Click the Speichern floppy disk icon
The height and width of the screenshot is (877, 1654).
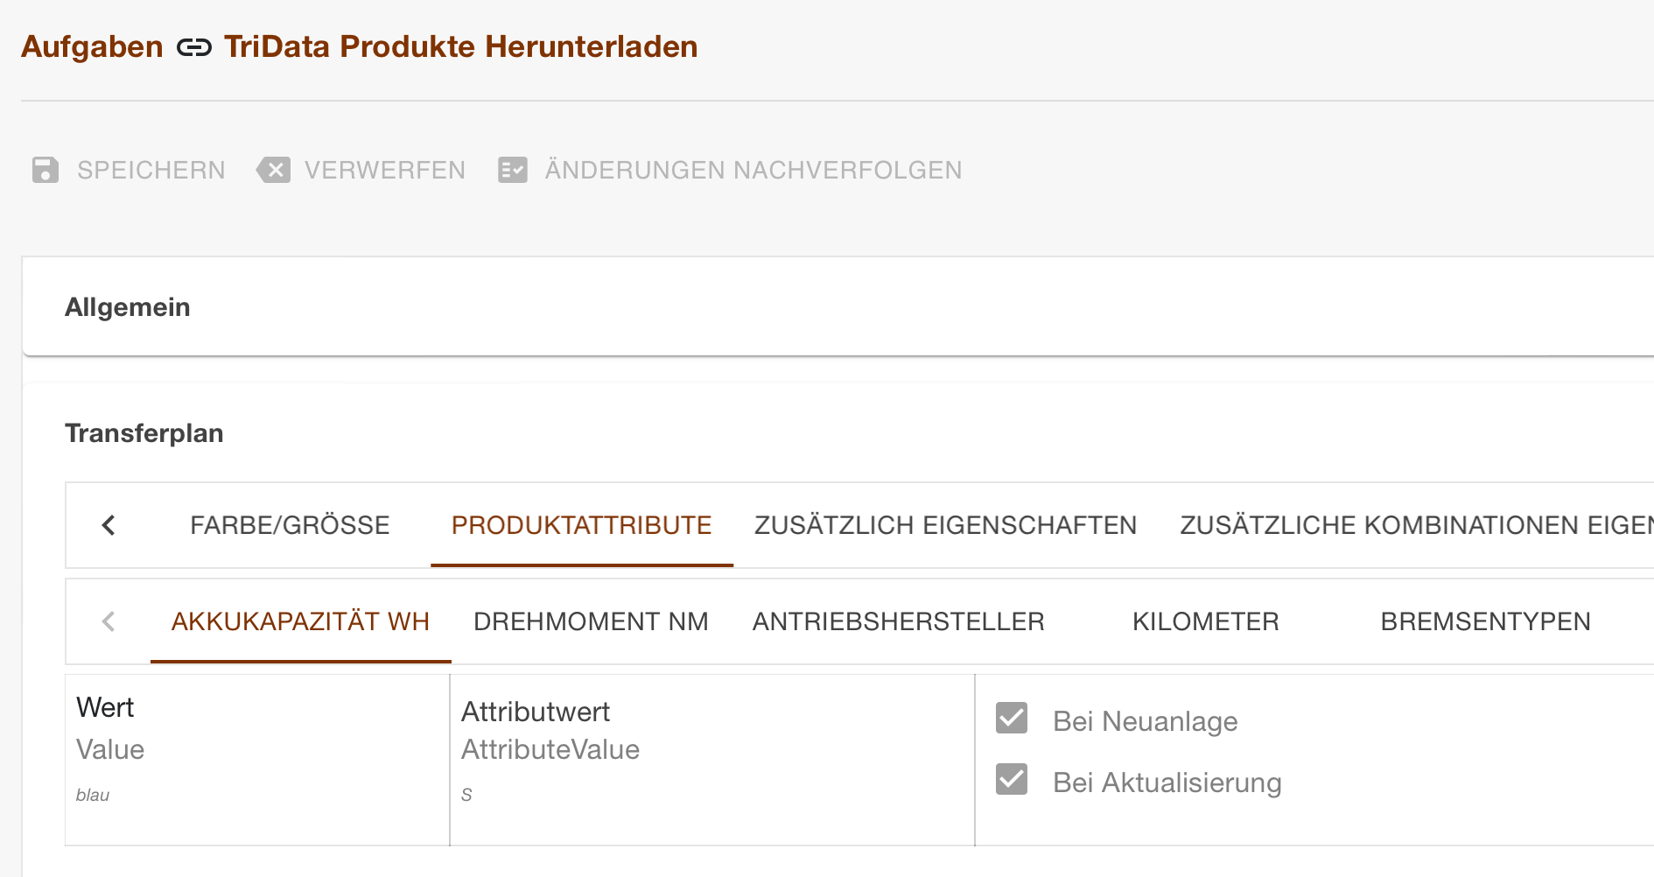[x=46, y=170]
